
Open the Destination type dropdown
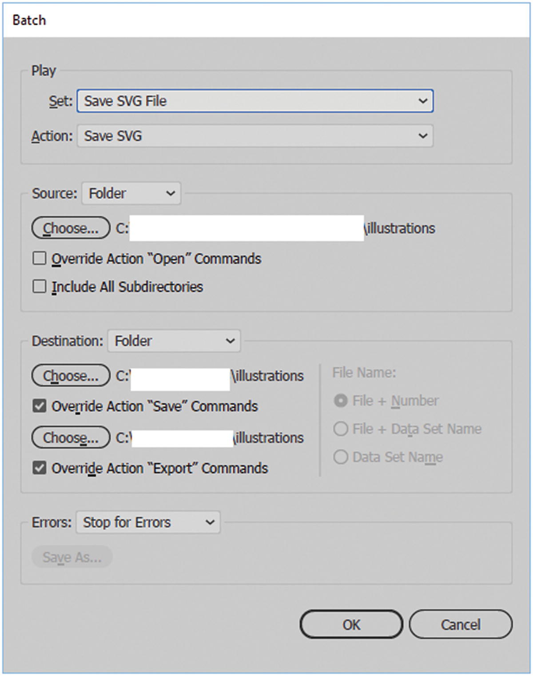point(174,341)
